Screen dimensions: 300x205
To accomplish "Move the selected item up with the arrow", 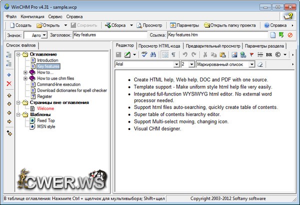I will [x=9, y=95].
